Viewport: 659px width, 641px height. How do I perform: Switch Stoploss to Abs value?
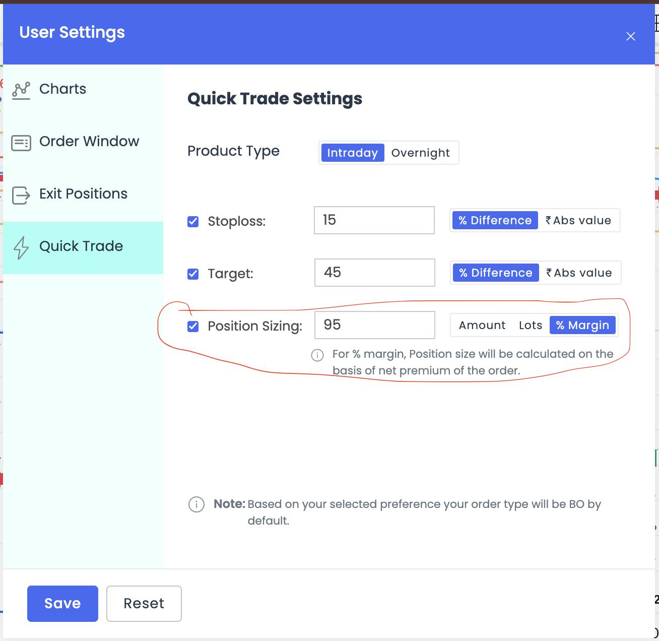point(578,221)
